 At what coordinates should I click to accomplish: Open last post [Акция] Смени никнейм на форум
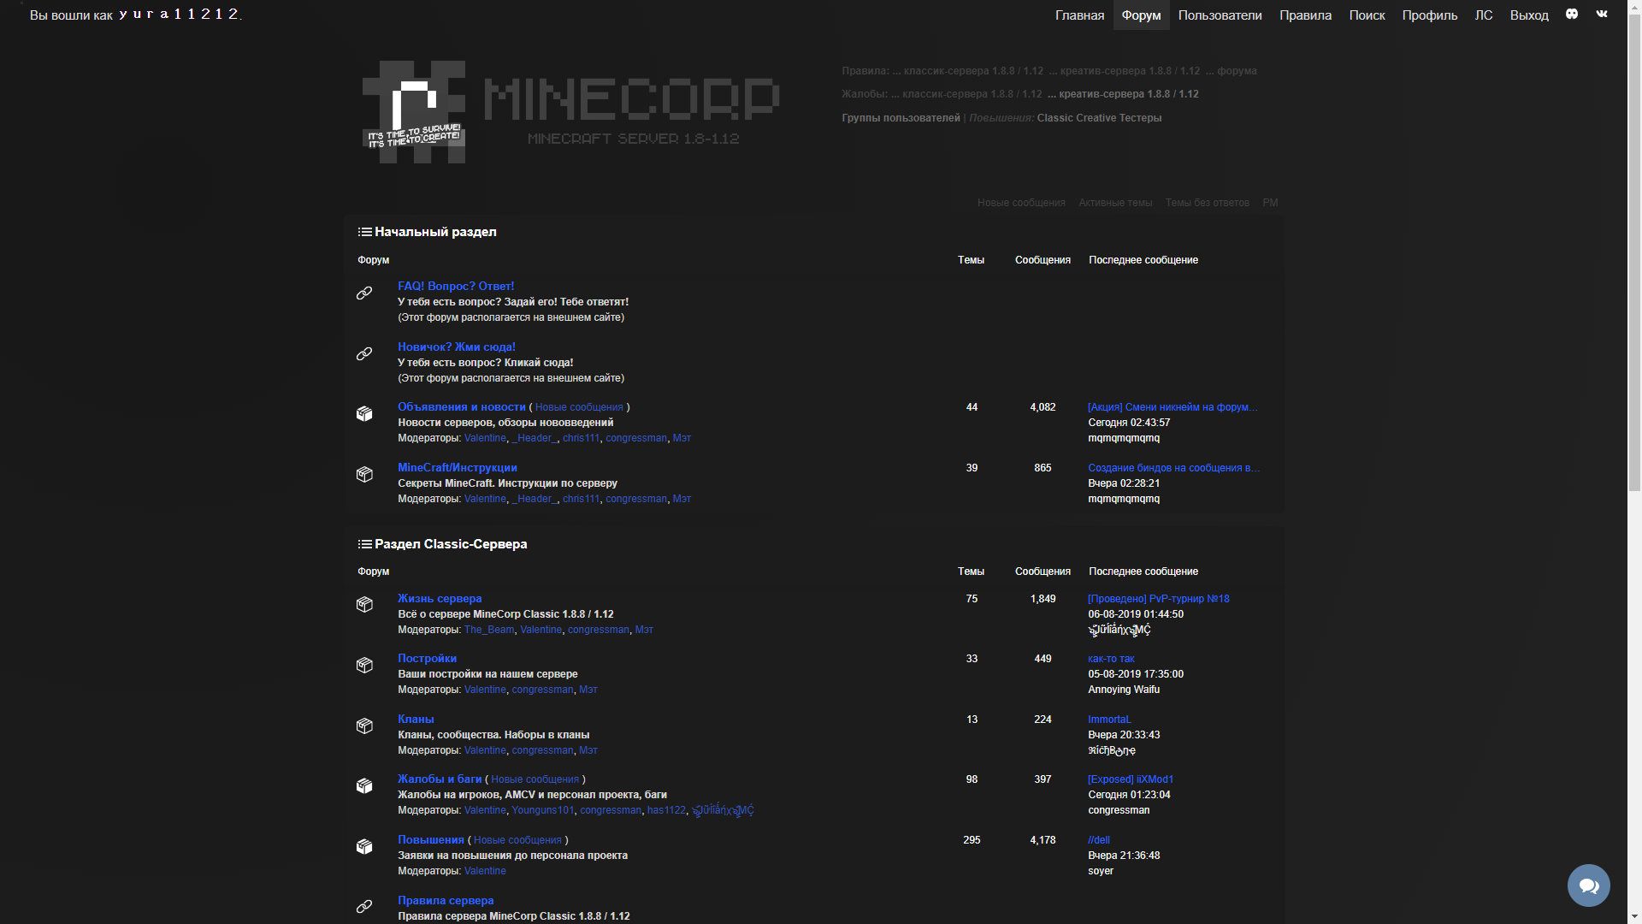(x=1172, y=407)
